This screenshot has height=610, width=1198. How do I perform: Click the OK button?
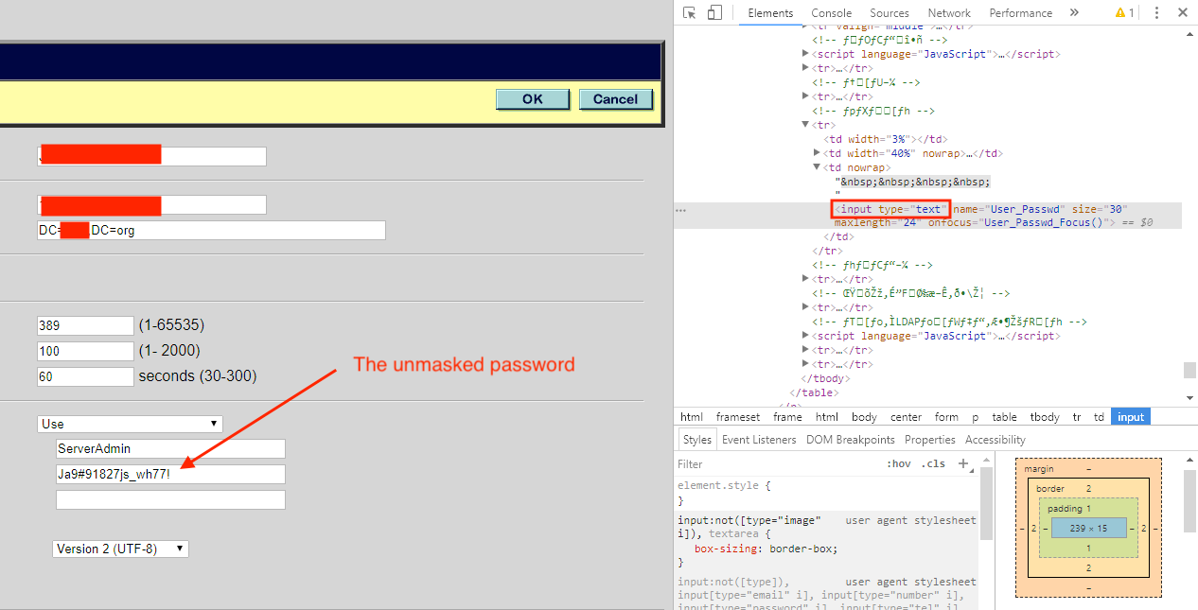(533, 99)
